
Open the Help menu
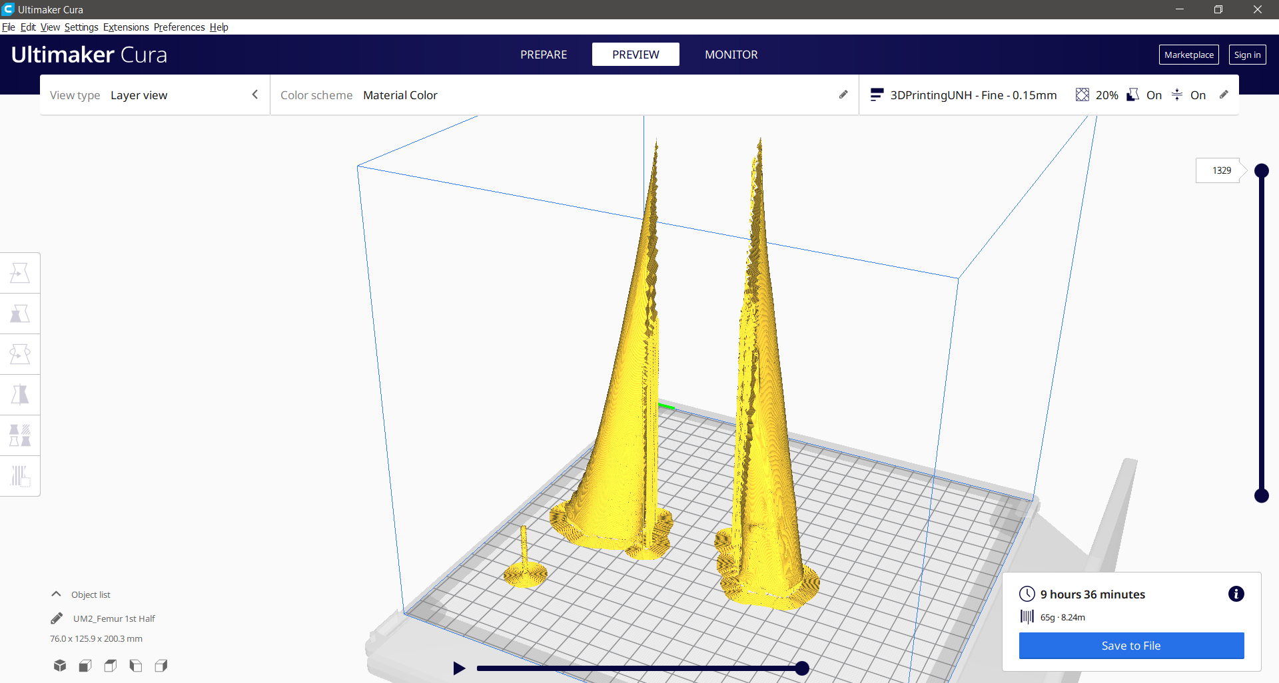coord(219,27)
